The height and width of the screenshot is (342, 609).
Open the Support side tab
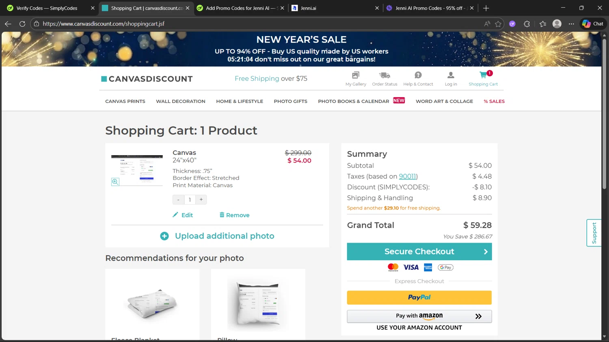click(x=594, y=233)
